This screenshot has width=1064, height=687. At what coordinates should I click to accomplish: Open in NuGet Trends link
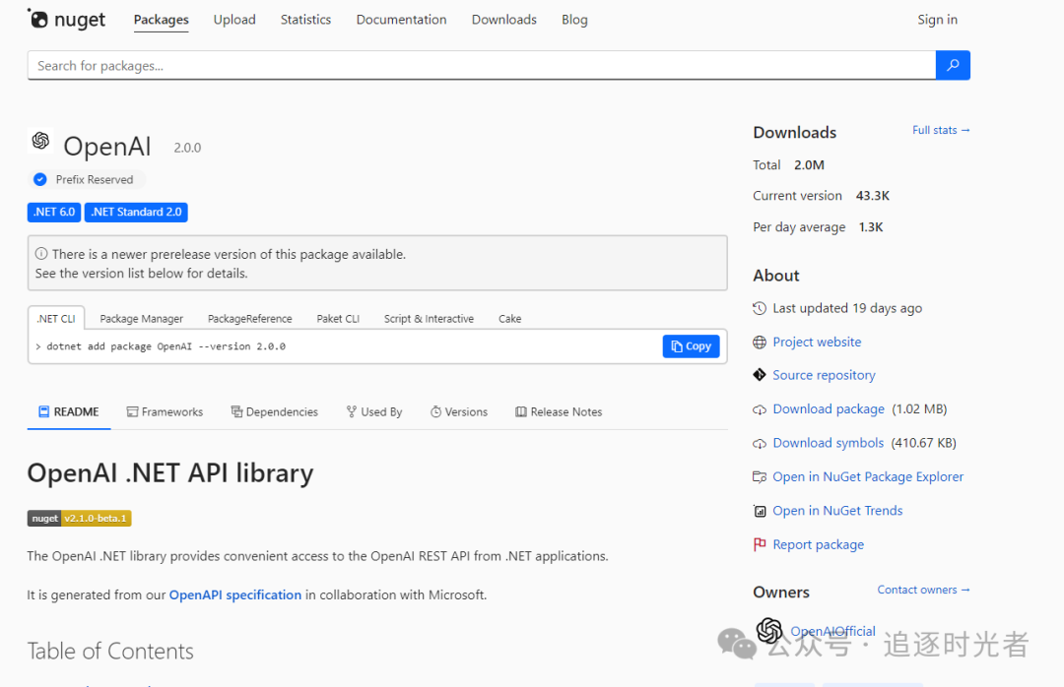pyautogui.click(x=837, y=511)
